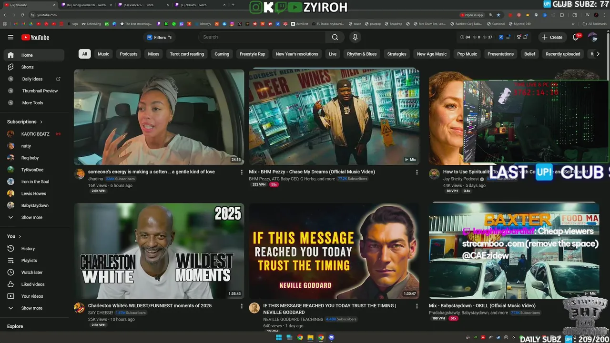
Task: Play the 'someone's energy' video thumbnail
Action: tap(159, 117)
